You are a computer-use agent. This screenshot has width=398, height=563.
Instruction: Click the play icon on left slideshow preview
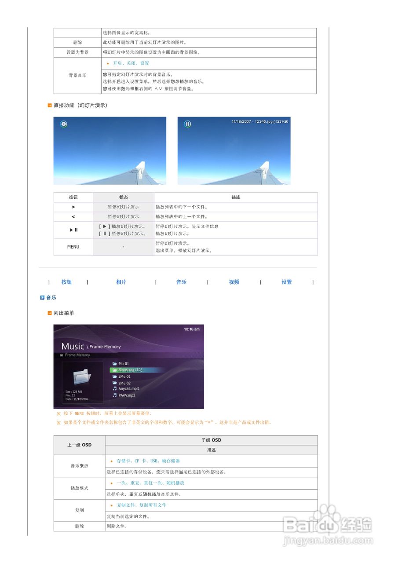pos(62,124)
